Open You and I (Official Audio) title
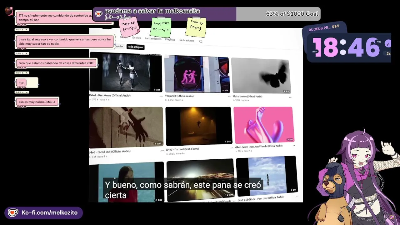The width and height of the screenshot is (400, 225). coord(179,96)
